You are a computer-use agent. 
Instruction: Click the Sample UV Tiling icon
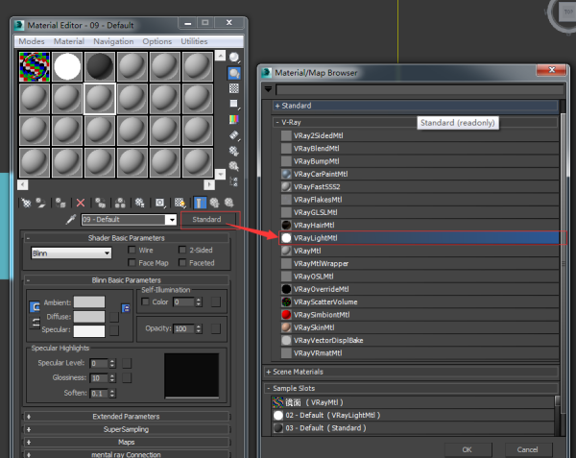point(234,104)
